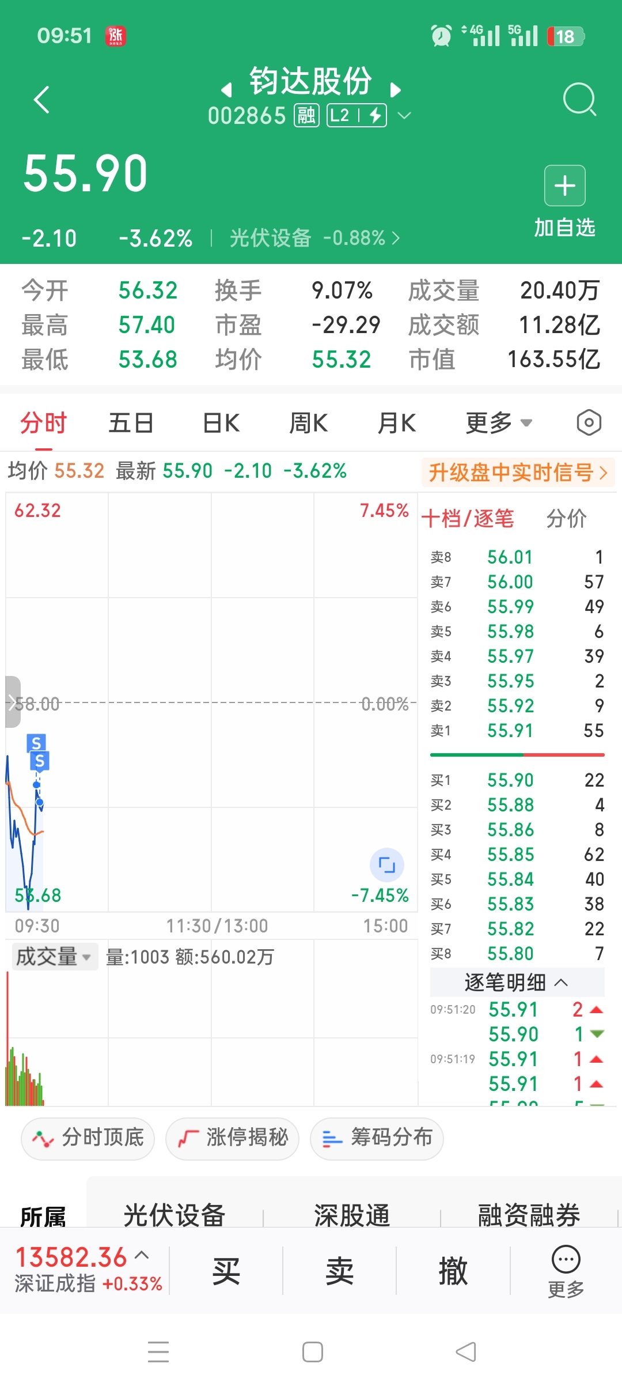Open 深股通 category under 所属
622x1390 pixels.
352,1215
